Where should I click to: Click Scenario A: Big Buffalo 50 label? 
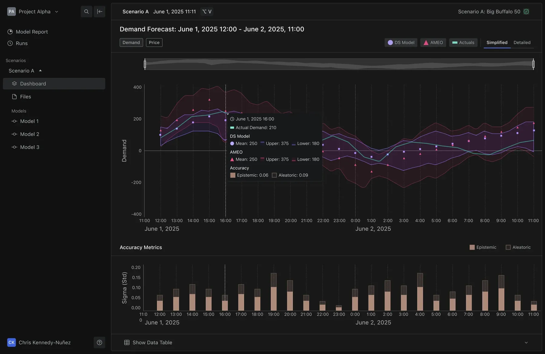489,12
